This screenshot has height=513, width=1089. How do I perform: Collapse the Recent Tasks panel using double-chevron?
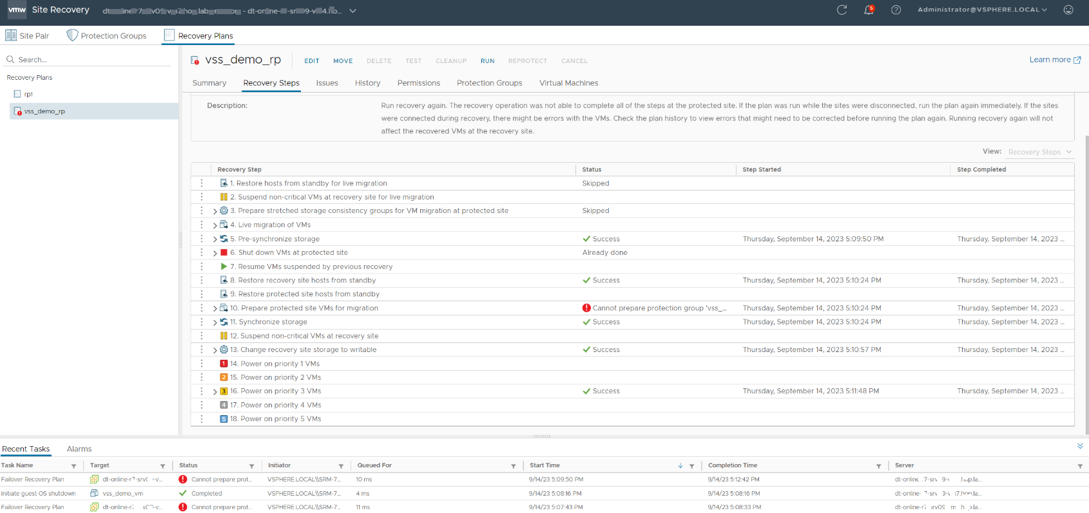tap(1080, 446)
